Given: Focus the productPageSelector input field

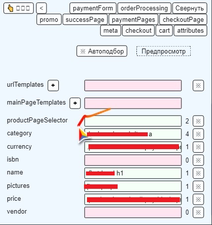Looking at the screenshot, I should point(133,121).
